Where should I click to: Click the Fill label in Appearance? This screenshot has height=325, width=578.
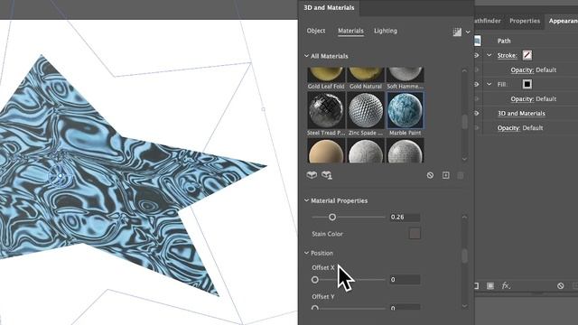pyautogui.click(x=502, y=84)
